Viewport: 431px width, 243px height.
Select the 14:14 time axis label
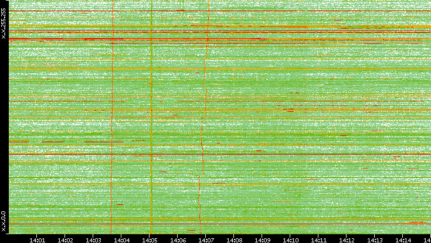tap(403, 240)
